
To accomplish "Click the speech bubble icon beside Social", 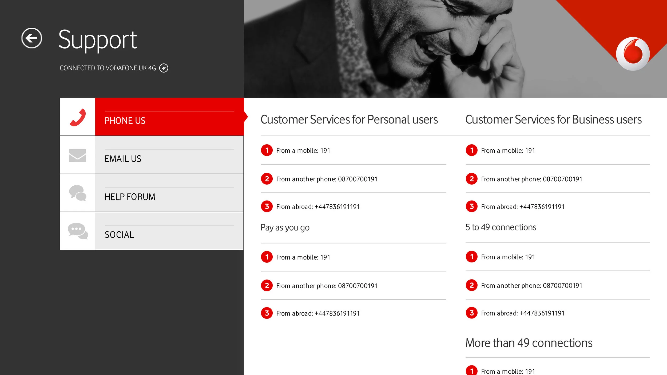I will click(78, 231).
